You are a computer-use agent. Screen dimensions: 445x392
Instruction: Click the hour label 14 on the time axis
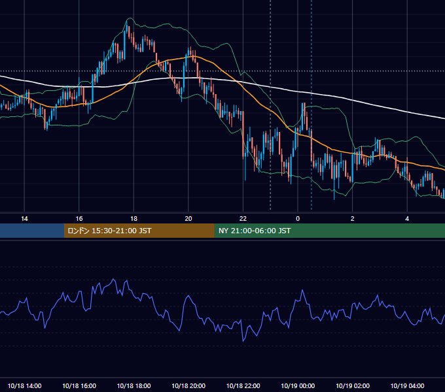tap(24, 219)
